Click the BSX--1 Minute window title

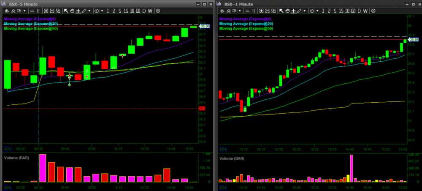[x=239, y=4]
